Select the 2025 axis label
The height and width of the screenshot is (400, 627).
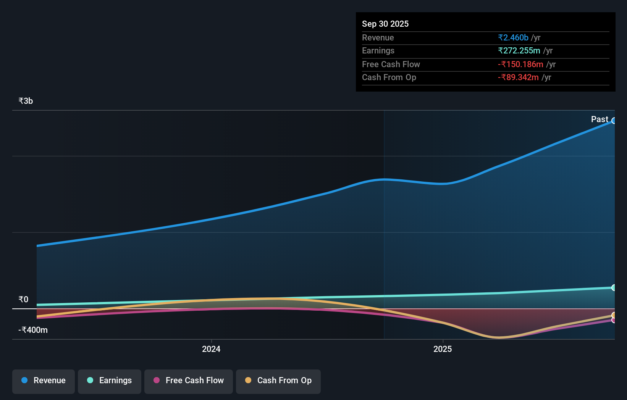pyautogui.click(x=443, y=348)
